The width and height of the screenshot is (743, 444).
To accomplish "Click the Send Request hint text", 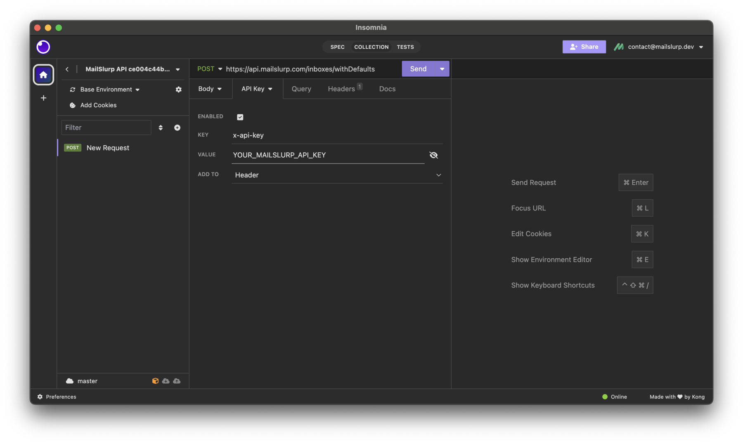I will pos(533,182).
